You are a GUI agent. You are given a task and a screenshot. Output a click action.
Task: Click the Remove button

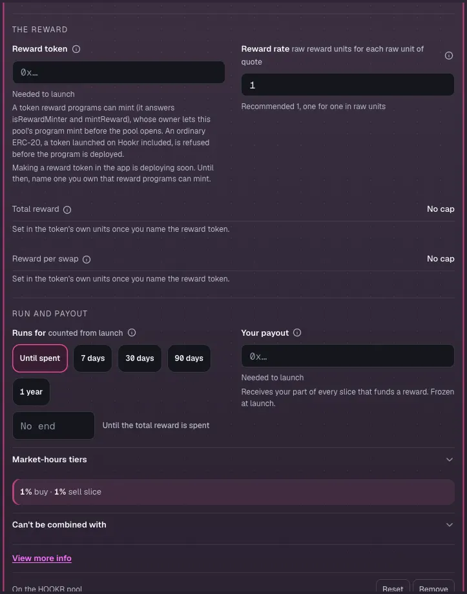pos(433,588)
